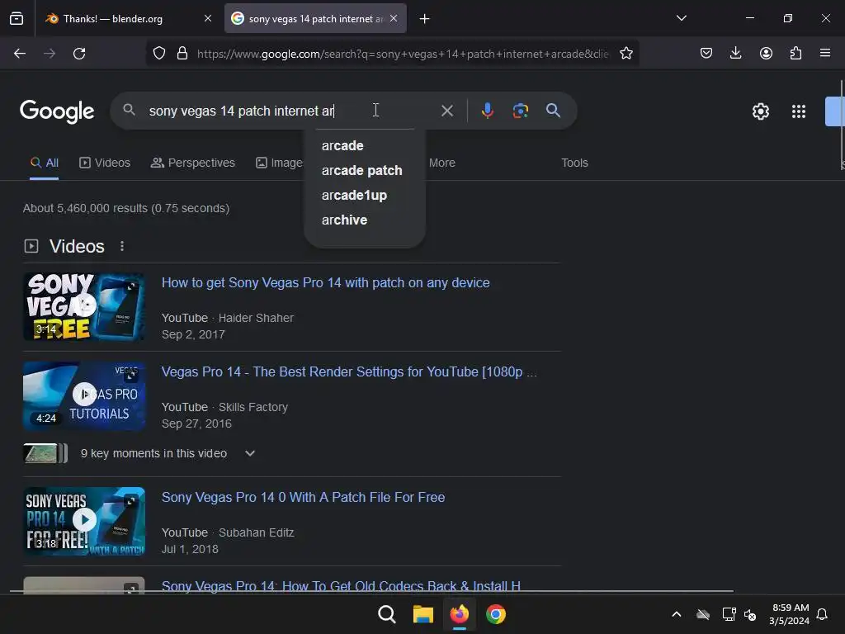Submit the search with the magnifier icon

[x=553, y=111]
